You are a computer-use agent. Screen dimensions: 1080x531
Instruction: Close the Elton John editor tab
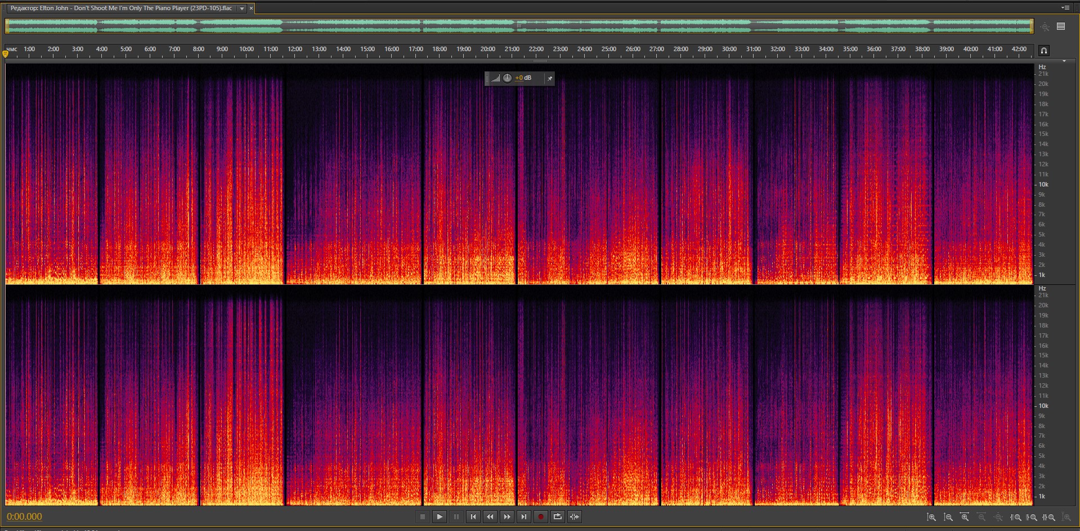click(x=252, y=8)
